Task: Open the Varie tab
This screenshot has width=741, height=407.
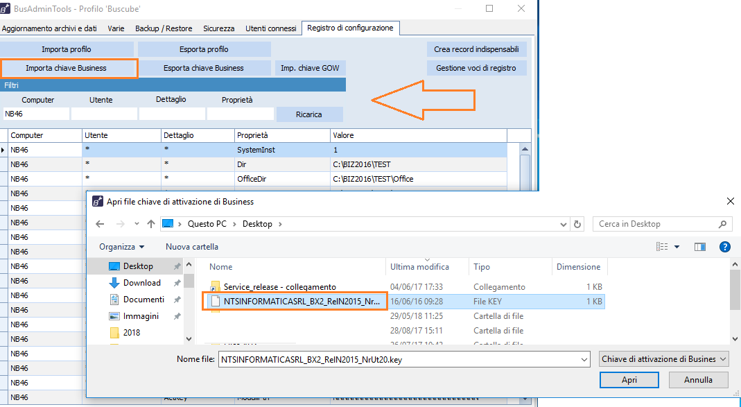Action: coord(116,28)
